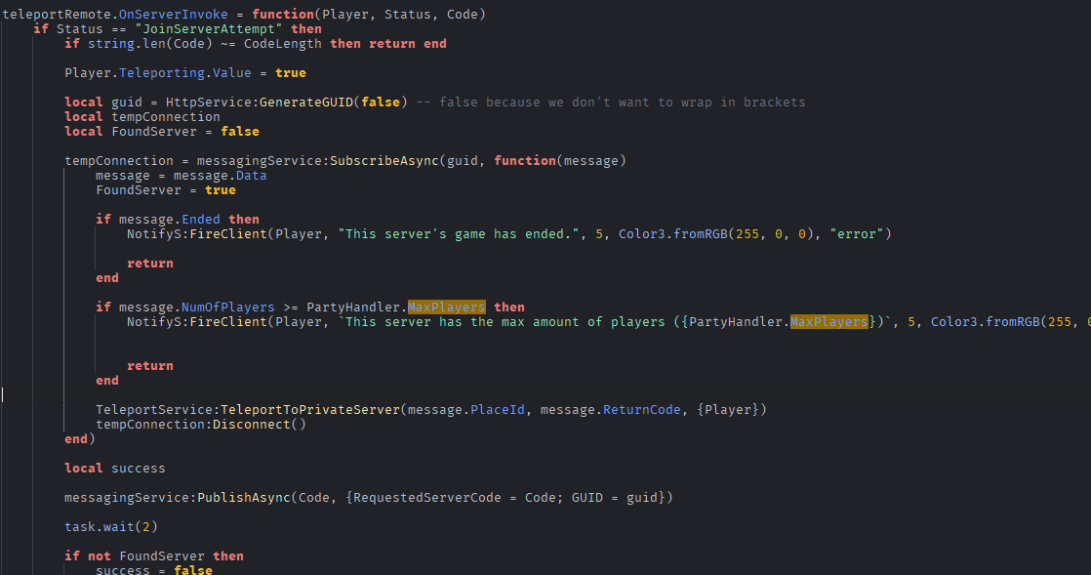Select the CodeLength variable
This screenshot has width=1091, height=575.
pyautogui.click(x=282, y=43)
